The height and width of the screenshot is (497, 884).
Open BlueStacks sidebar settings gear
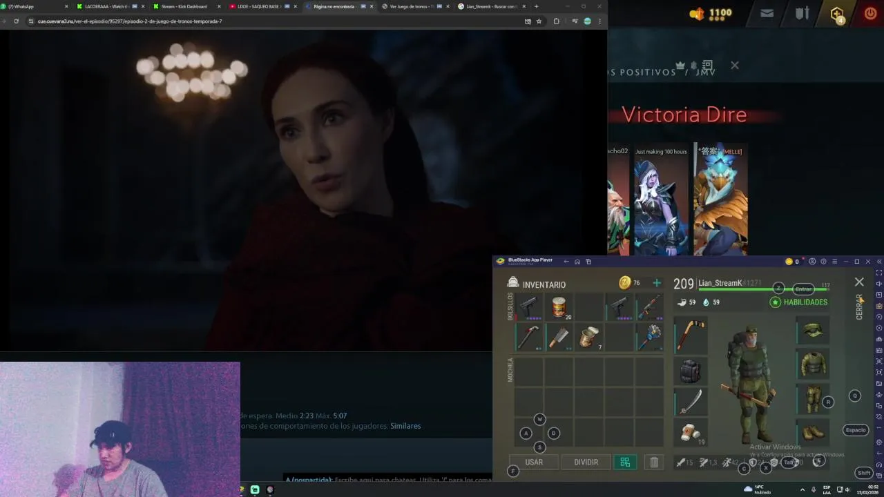tap(879, 441)
